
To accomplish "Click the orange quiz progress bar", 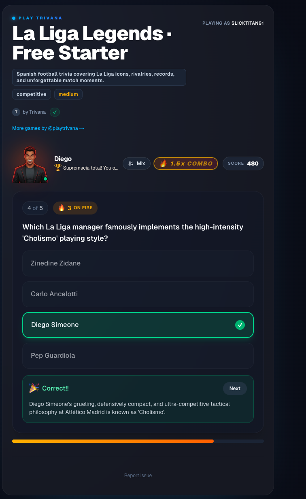I will point(113,441).
